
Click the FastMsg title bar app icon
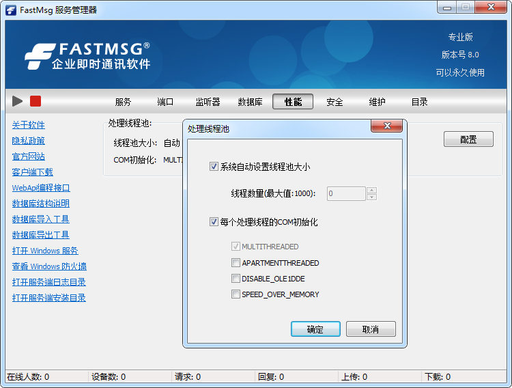coord(11,10)
